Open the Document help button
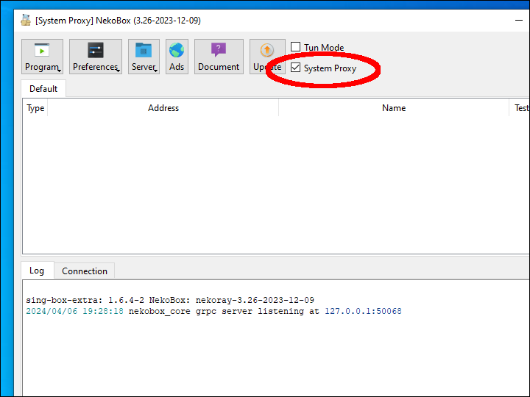 click(219, 57)
